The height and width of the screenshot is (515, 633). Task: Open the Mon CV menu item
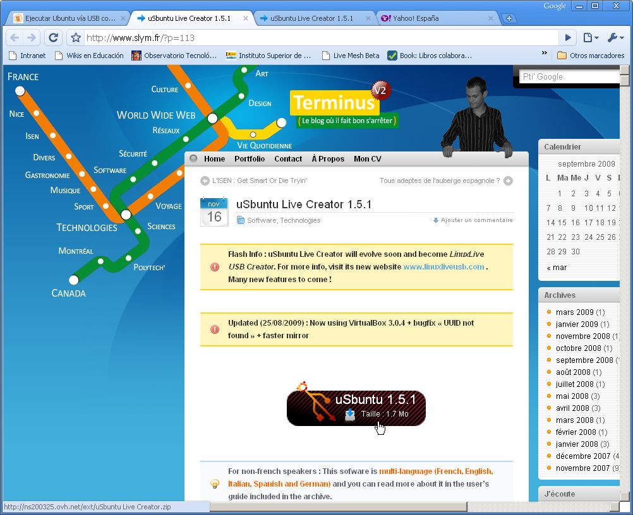[x=368, y=159]
